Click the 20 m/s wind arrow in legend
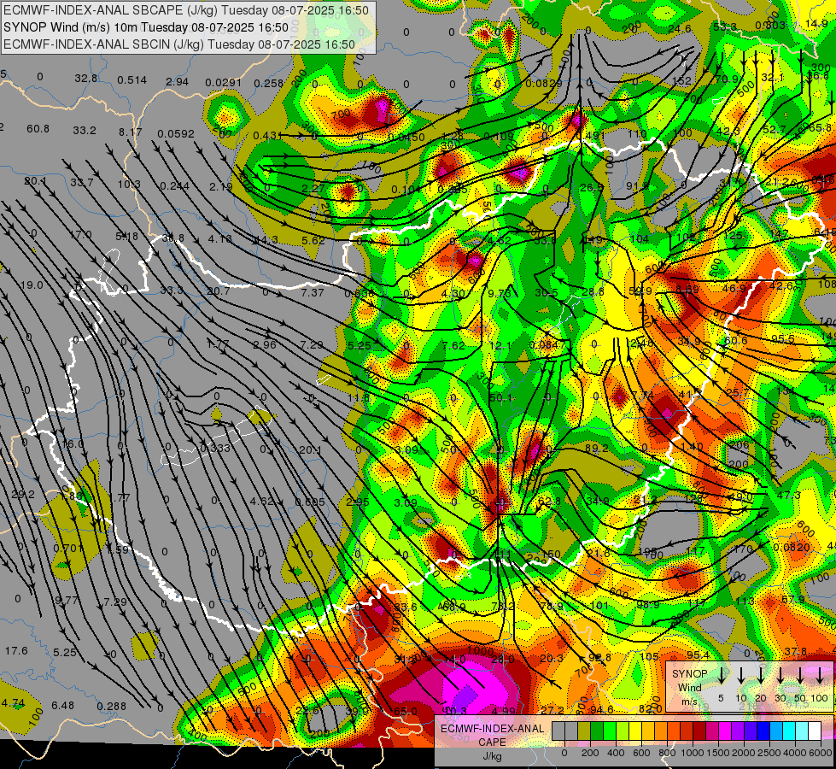The height and width of the screenshot is (769, 836). tap(760, 676)
